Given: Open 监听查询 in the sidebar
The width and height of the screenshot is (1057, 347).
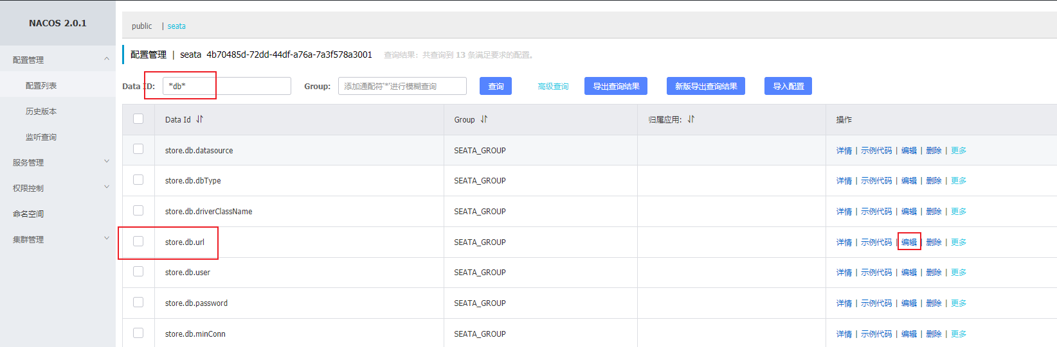Looking at the screenshot, I should pos(41,137).
